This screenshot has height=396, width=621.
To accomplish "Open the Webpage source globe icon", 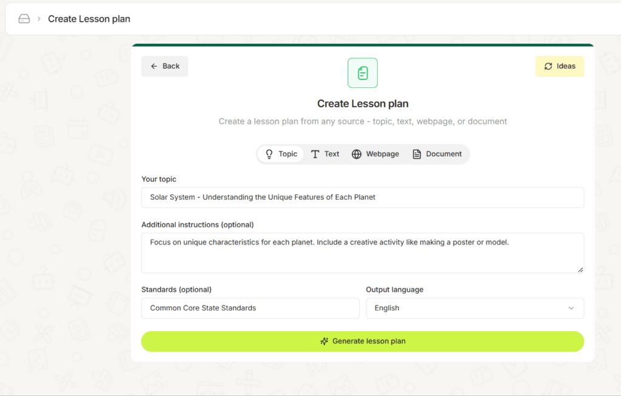I will coord(357,154).
